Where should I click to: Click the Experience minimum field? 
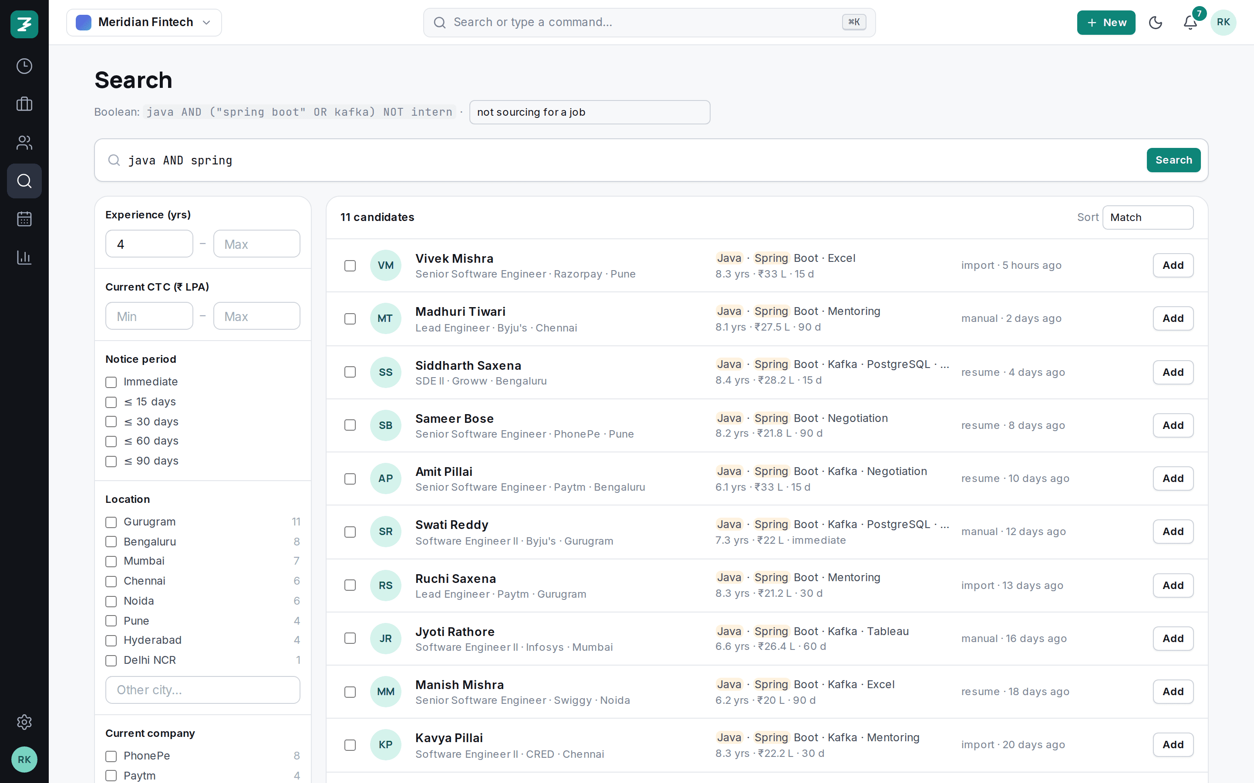coord(149,244)
